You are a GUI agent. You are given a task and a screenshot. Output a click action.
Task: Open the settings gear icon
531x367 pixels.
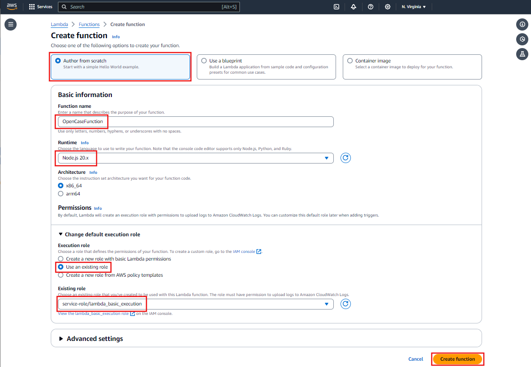[388, 7]
